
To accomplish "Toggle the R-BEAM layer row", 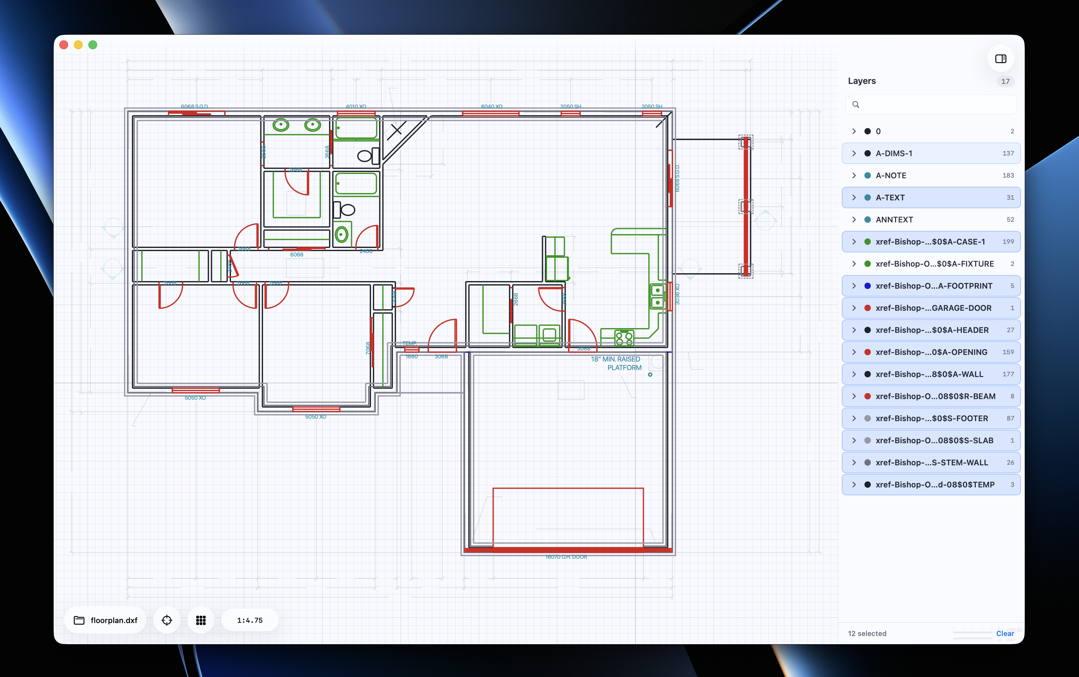I will click(x=931, y=396).
